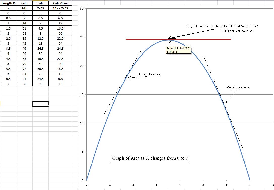Click the vertical axis label 25
274x190 pixels.
(x=82, y=37)
